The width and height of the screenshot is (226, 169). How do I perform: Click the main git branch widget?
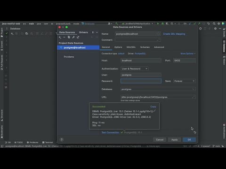(x=216, y=146)
